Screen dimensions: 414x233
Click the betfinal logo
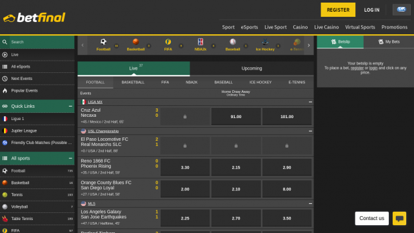pyautogui.click(x=34, y=17)
